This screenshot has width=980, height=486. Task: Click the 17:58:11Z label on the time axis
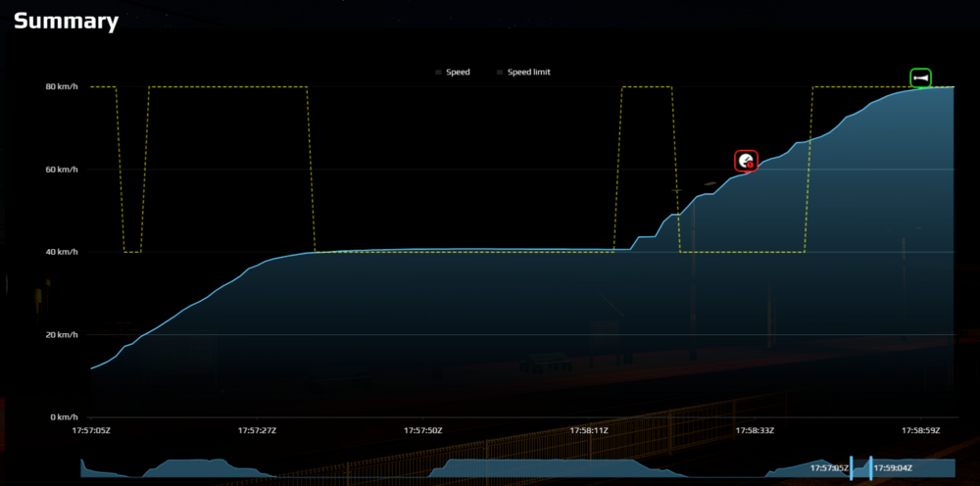[589, 429]
